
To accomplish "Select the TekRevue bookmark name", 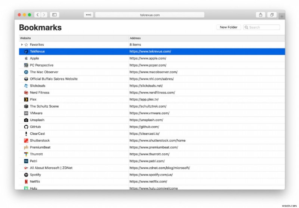I will coord(37,52).
